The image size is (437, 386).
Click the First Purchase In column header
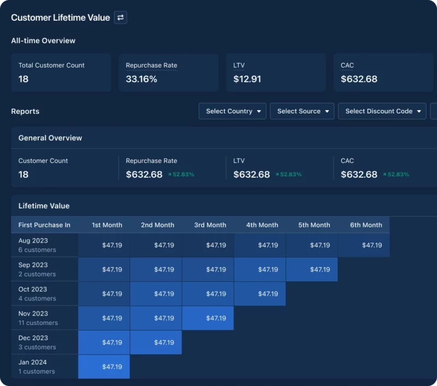tap(44, 225)
